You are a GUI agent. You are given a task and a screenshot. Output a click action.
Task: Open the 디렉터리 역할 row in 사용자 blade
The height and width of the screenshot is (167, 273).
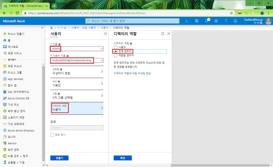click(77, 108)
